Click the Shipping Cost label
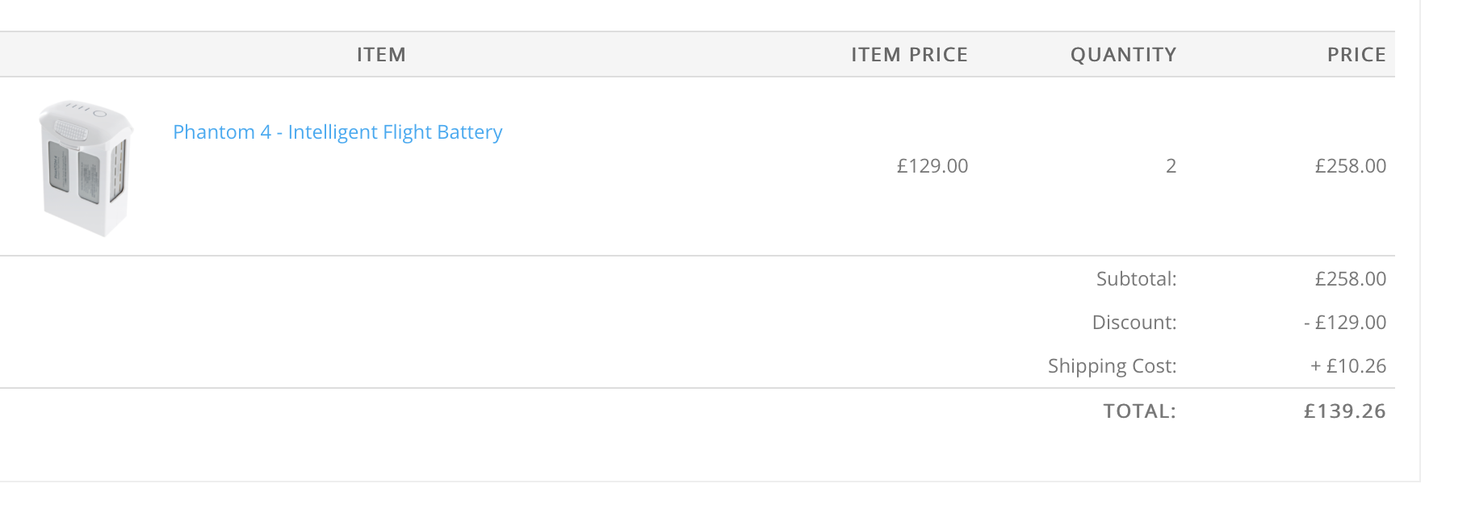Image resolution: width=1471 pixels, height=513 pixels. 1113,366
